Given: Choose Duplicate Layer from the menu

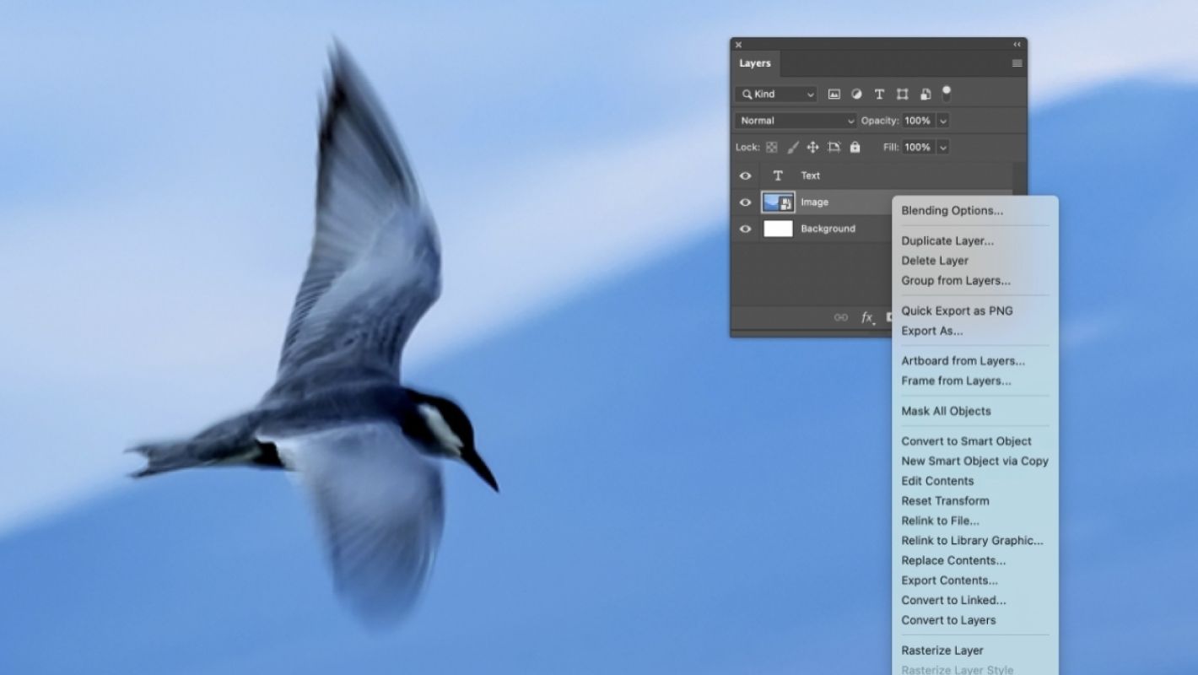Looking at the screenshot, I should point(947,240).
